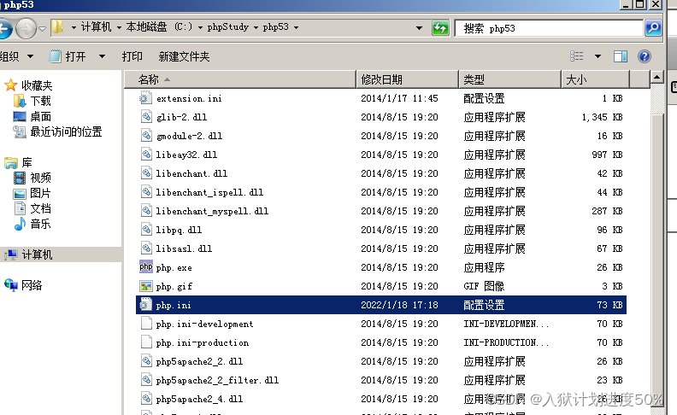Click the 搜索 php53 search box

tap(549, 28)
